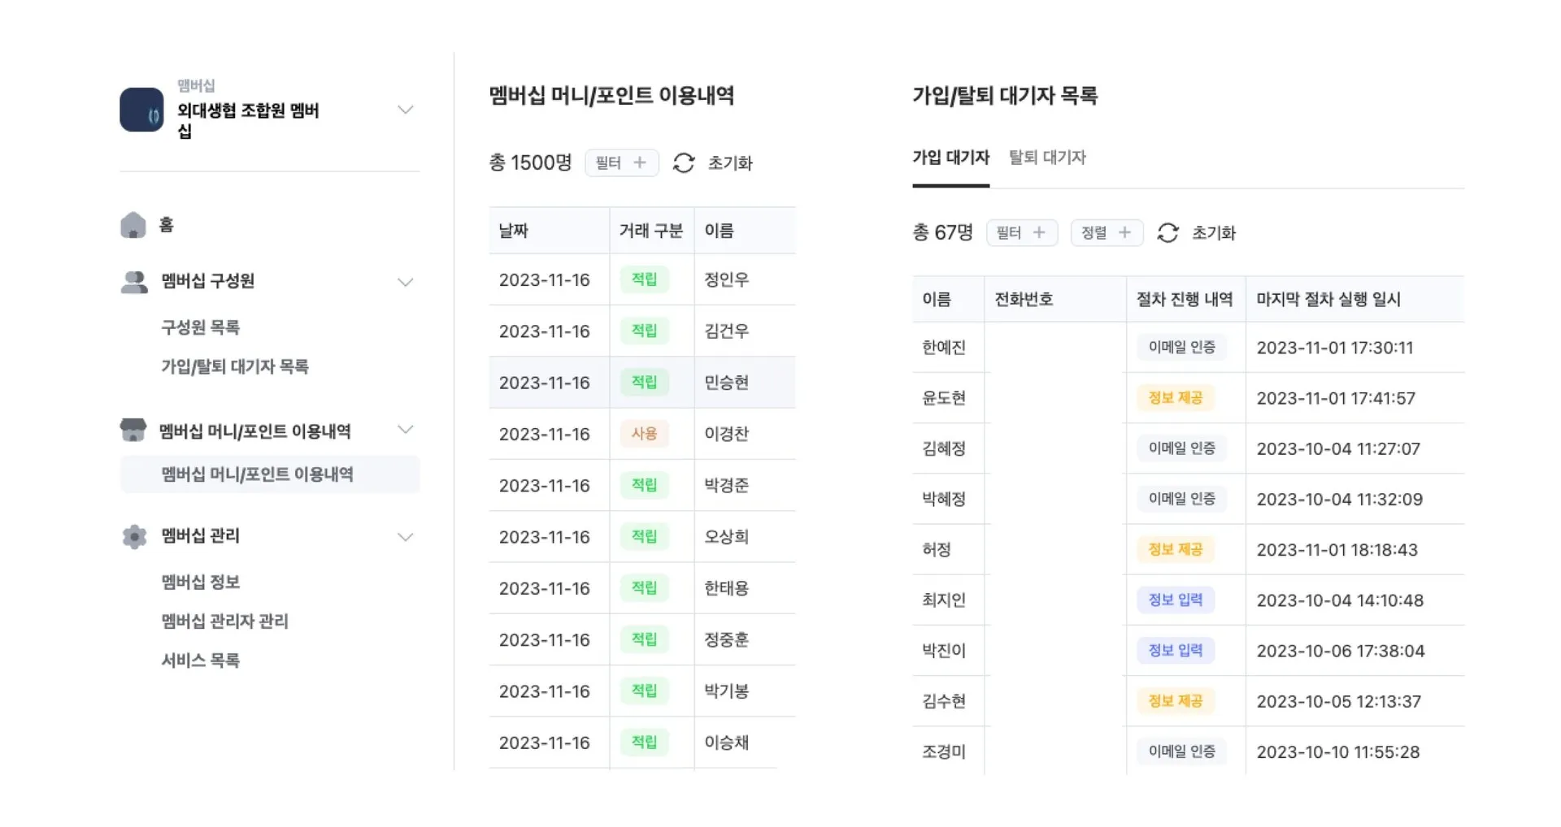
Task: Expand the 외대생협 조합원 멤버십 selector
Action: [405, 110]
